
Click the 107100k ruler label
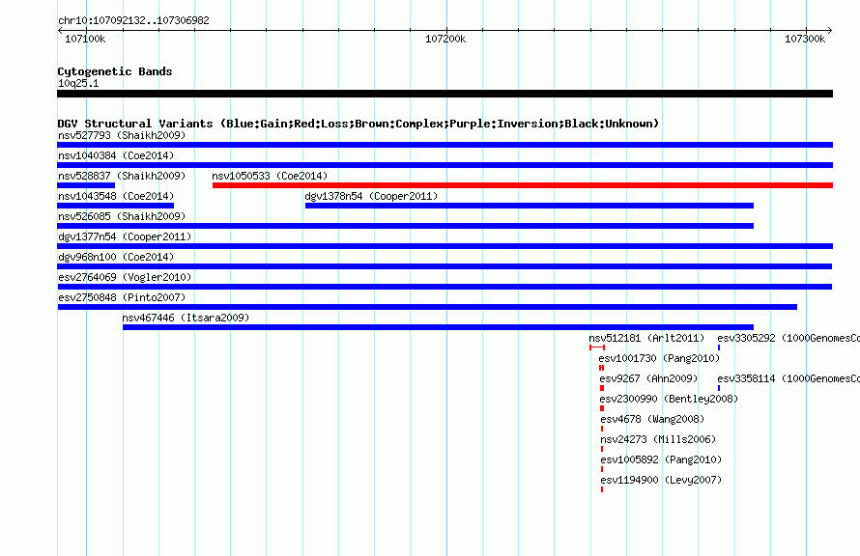click(85, 39)
